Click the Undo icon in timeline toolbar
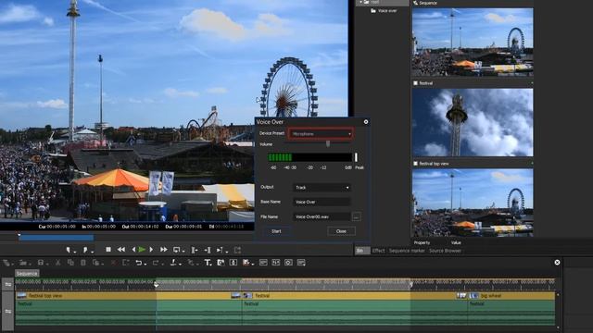 click(139, 263)
